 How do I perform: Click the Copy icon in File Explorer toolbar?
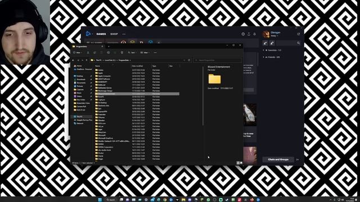click(94, 52)
